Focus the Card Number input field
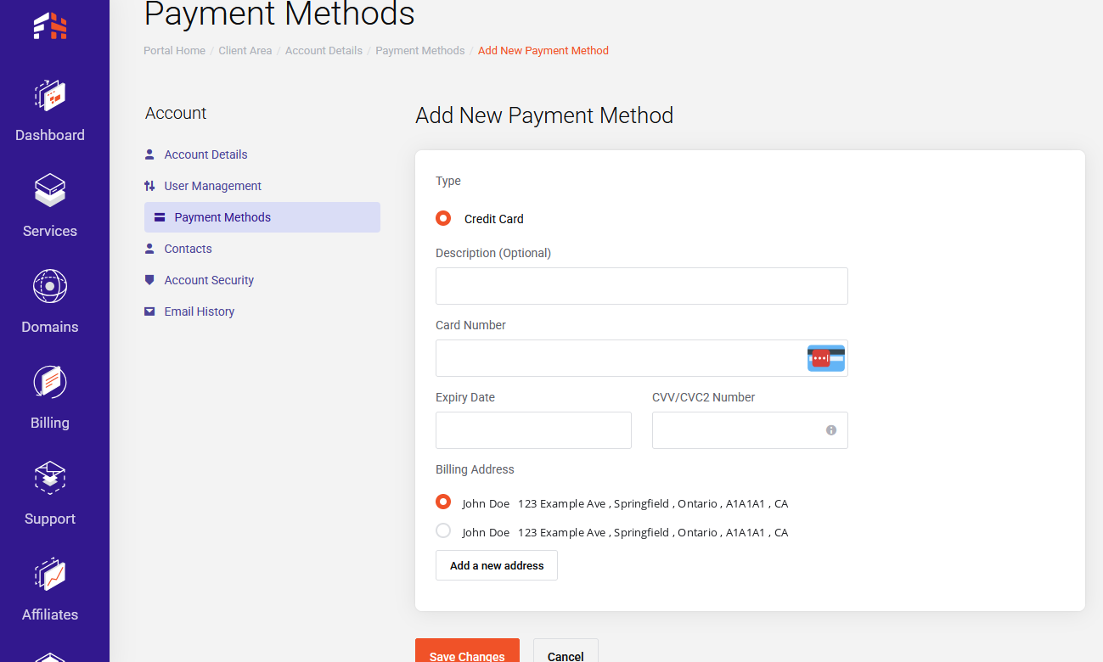The height and width of the screenshot is (662, 1103). click(x=642, y=358)
